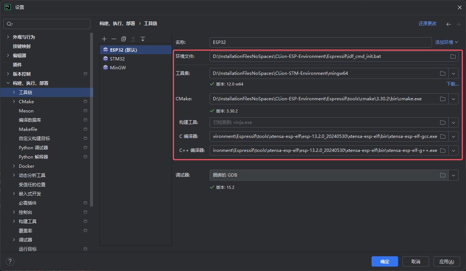Open the 调试器 dropdown arrow
This screenshot has height=271, width=466.
click(x=453, y=175)
